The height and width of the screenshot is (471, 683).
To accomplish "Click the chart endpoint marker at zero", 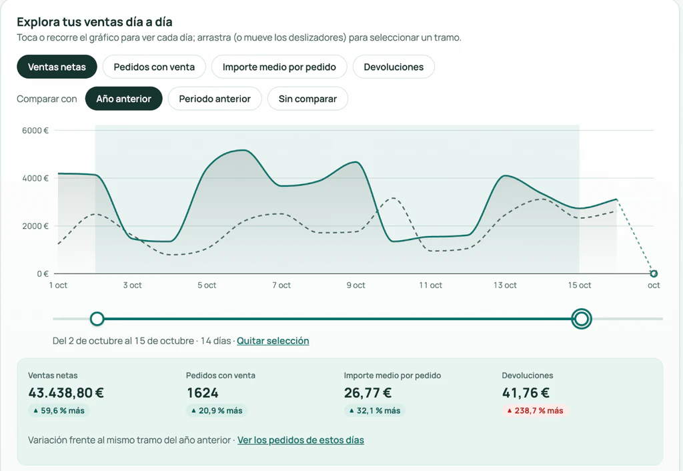I will coord(654,274).
